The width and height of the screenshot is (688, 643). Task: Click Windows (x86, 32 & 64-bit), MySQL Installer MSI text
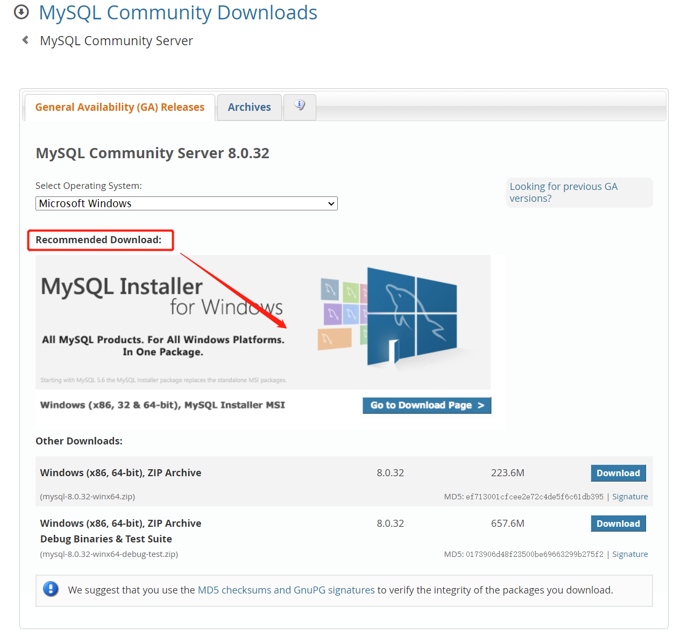[162, 405]
